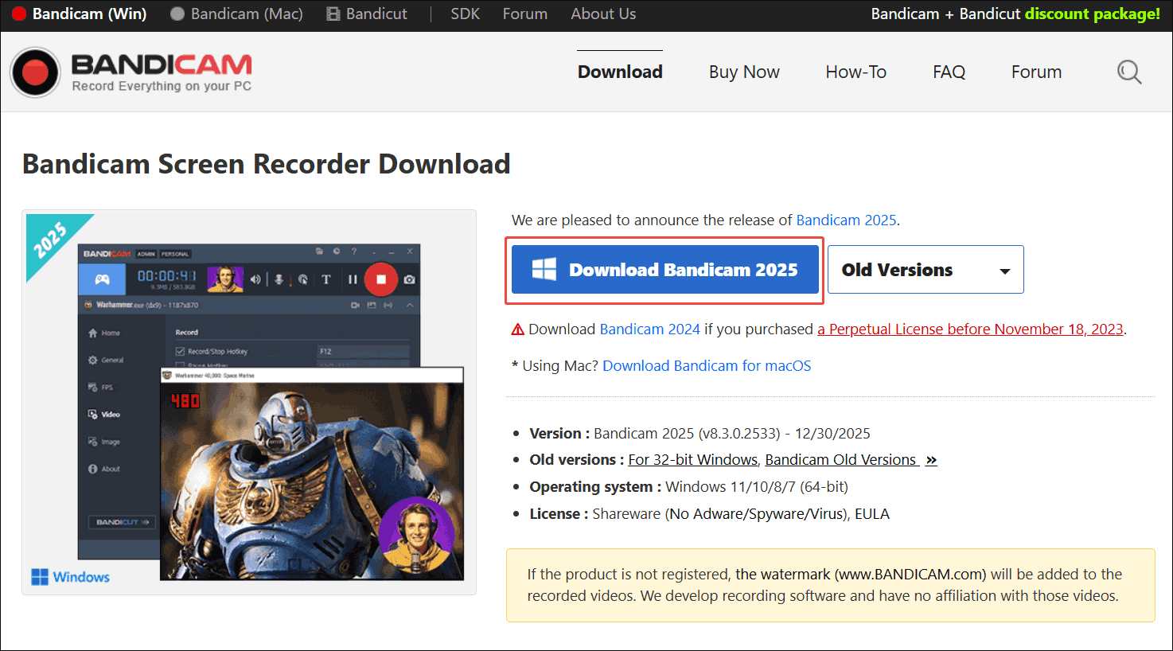Enable the Record/Stop Hotkey checkbox
Image resolution: width=1173 pixels, height=651 pixels.
coord(181,352)
